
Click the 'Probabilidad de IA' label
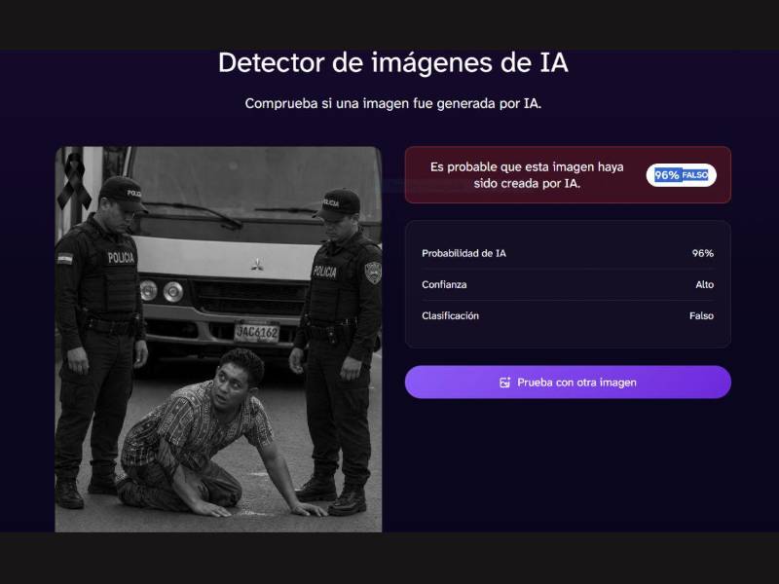click(x=464, y=253)
